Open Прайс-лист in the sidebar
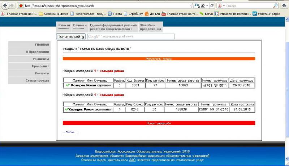The width and height of the screenshot is (289, 166). [x=40, y=66]
